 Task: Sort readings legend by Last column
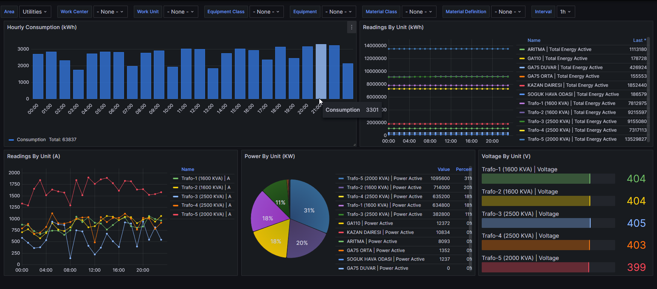[639, 40]
